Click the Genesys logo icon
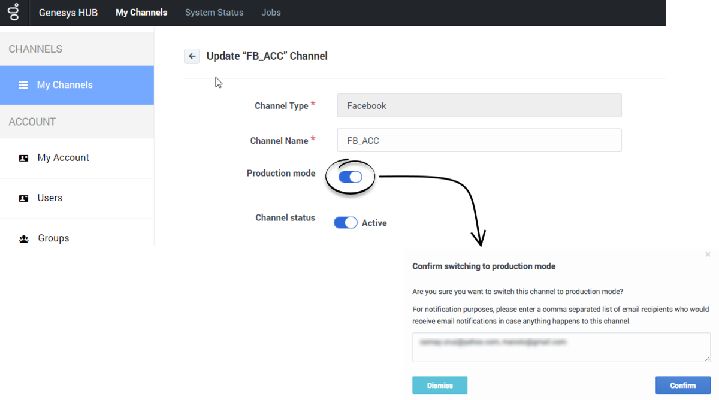Screen dimensions: 719x400 click(x=13, y=12)
